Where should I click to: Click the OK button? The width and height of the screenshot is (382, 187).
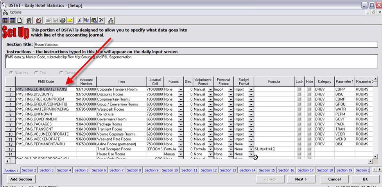(366, 179)
